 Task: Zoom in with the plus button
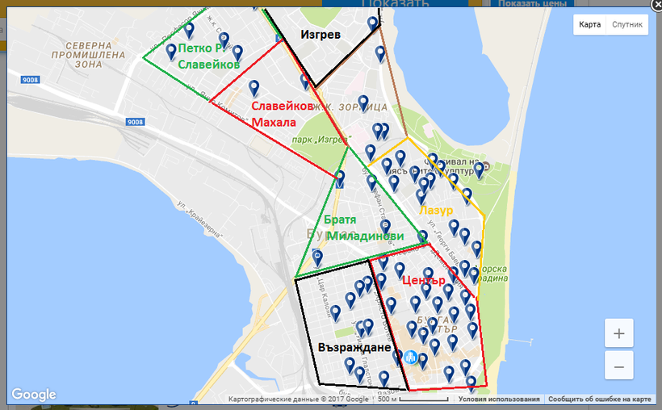pyautogui.click(x=618, y=333)
